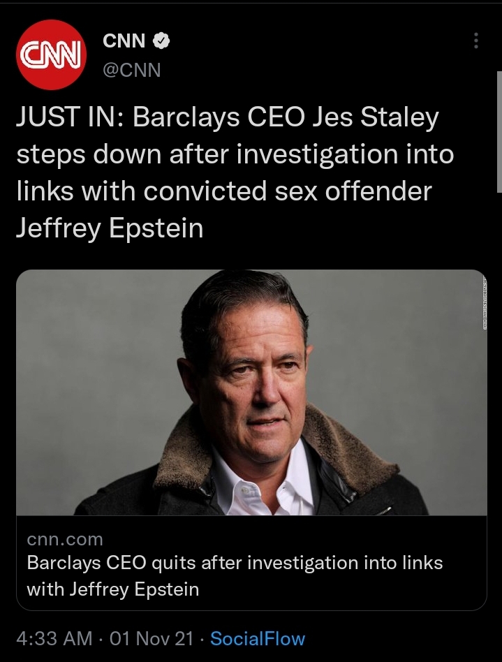Screen dimensions: 502x662
Task: Tap the CNN display name
Action: [124, 42]
